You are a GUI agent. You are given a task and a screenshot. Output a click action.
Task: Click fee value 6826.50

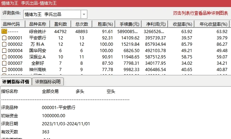[131, 51]
